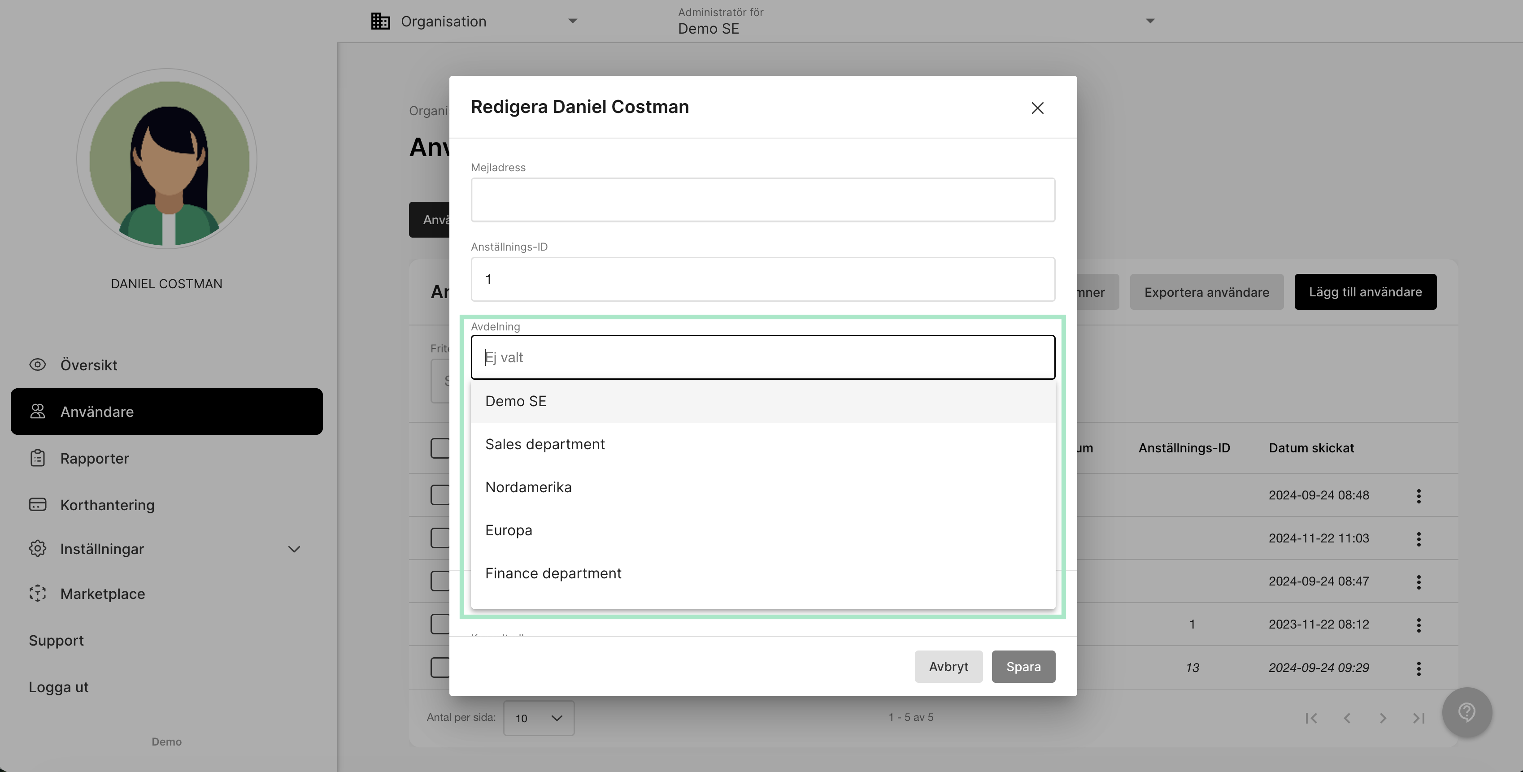Close the Redigera Daniel Costman dialog
Screen dimensions: 1523x772
[x=1037, y=108]
